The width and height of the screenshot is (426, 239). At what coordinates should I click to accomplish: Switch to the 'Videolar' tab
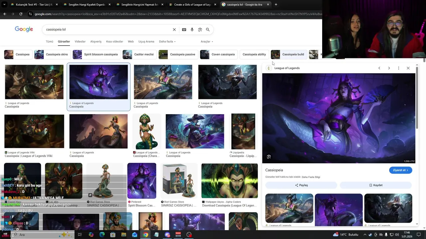pyautogui.click(x=80, y=41)
